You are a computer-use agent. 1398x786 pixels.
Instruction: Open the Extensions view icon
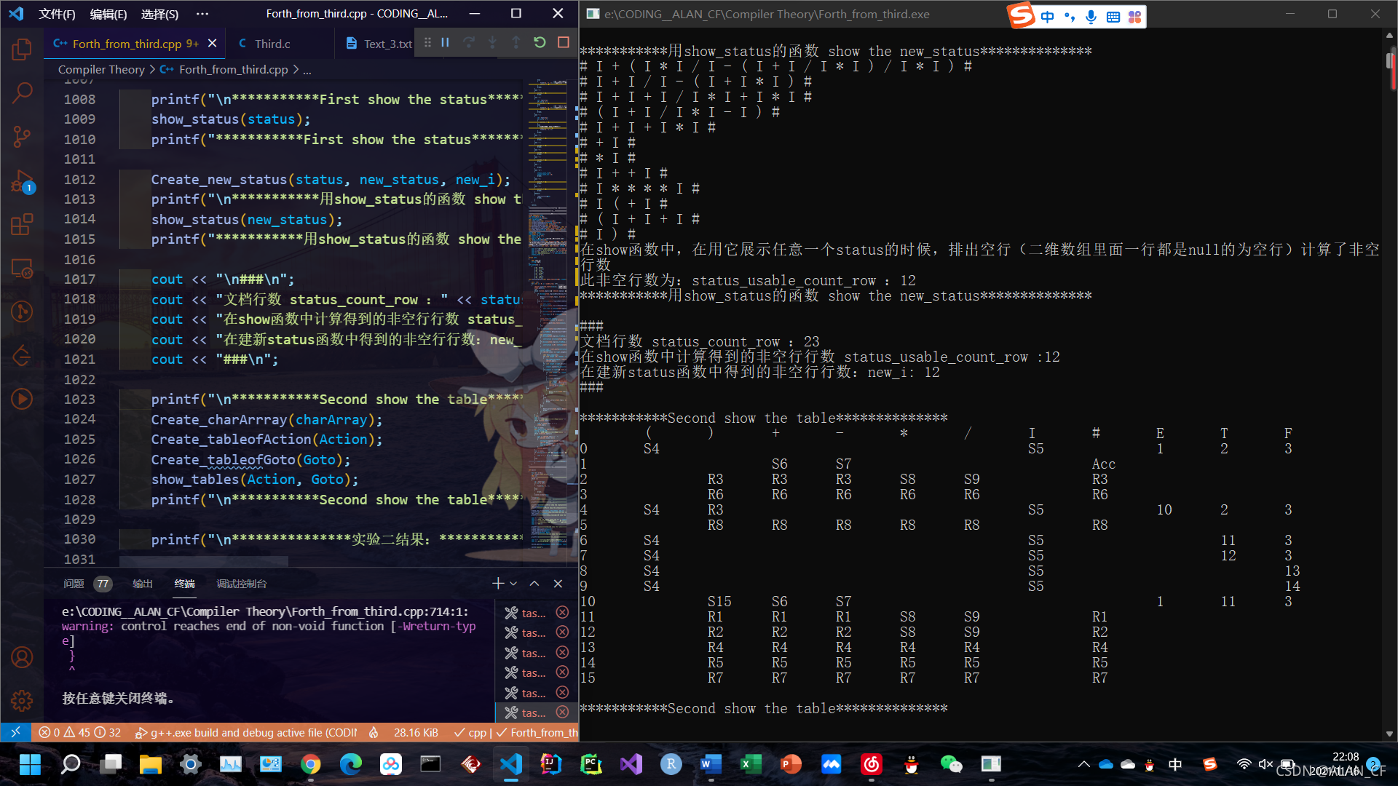coord(22,225)
